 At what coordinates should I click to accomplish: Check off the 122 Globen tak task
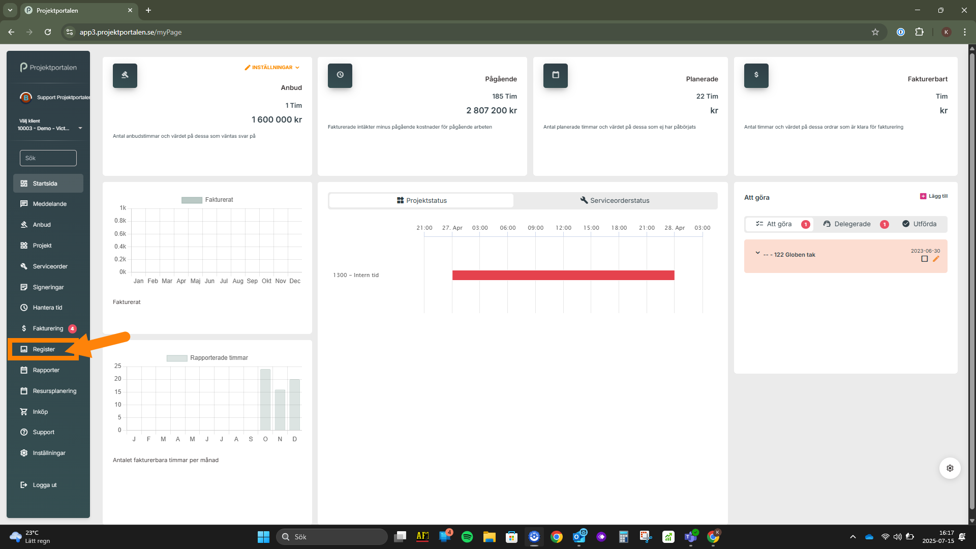[925, 259]
